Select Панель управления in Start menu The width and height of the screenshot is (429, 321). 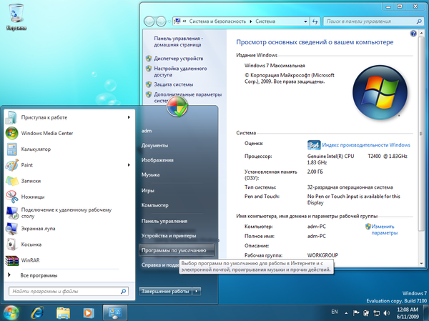(x=164, y=221)
